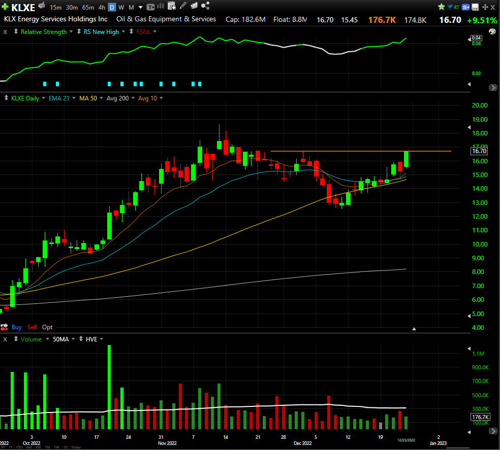Click the Opt link
Viewport: 500px width, 450px height.
point(47,327)
